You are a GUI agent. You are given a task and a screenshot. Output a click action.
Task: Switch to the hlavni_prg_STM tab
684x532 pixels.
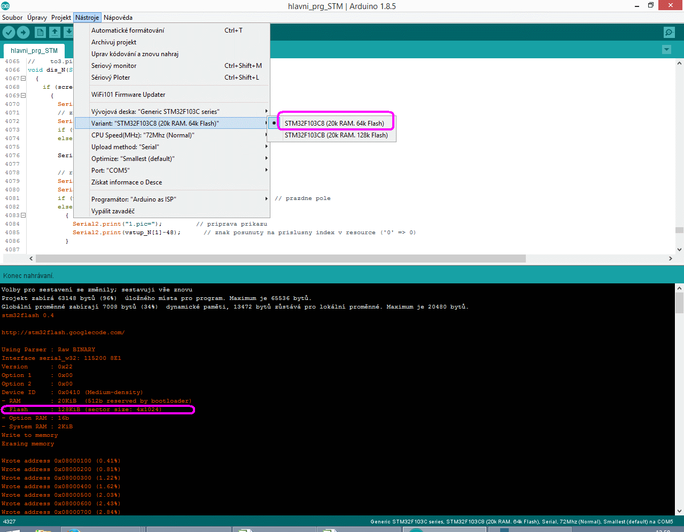(34, 51)
